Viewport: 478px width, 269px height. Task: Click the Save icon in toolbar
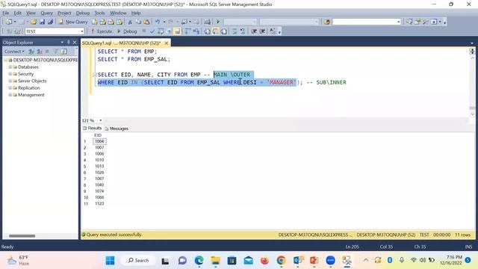pyautogui.click(x=42, y=22)
